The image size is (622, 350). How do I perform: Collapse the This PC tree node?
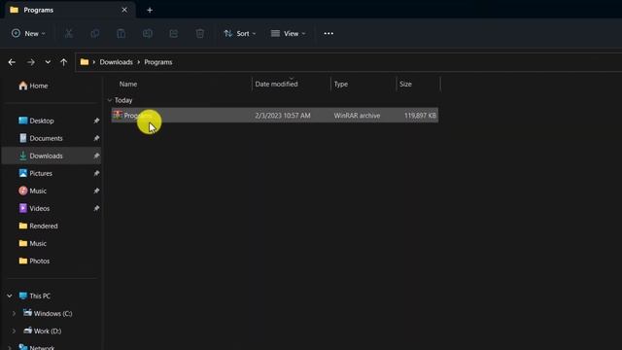pos(10,296)
